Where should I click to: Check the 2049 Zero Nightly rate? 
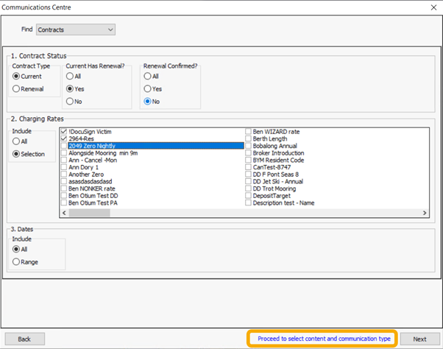[x=64, y=146]
